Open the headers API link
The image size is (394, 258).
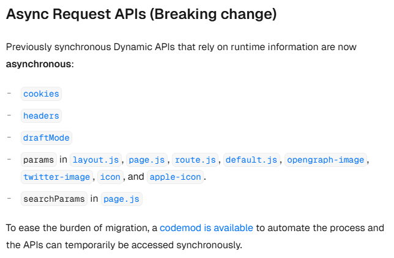pos(41,116)
